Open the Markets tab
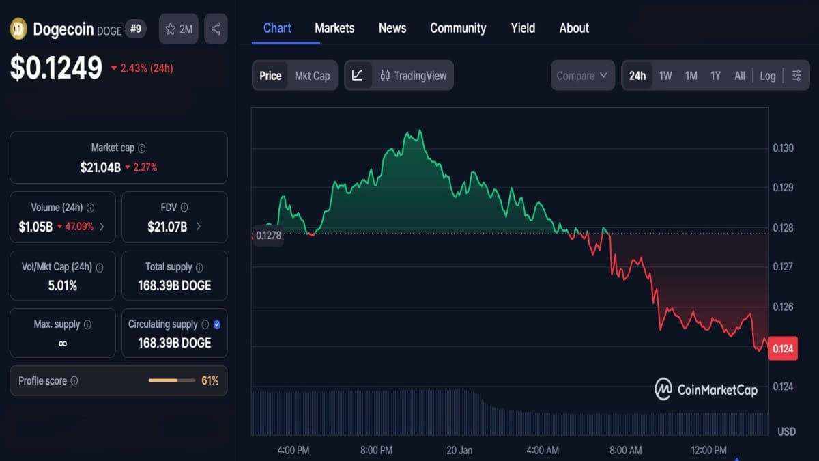Screen dimensions: 819x461 point(334,28)
